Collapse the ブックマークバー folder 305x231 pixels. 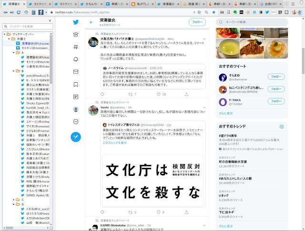(4, 34)
